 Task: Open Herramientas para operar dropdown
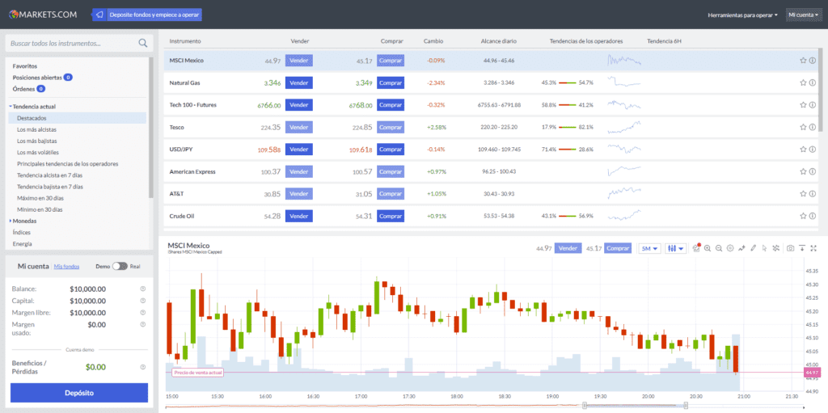[742, 15]
